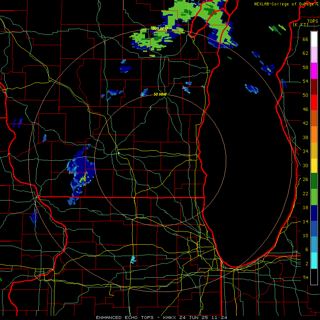Click the bright red swatch near 46
Viewport: 320px width, 320px height.
click(x=314, y=102)
